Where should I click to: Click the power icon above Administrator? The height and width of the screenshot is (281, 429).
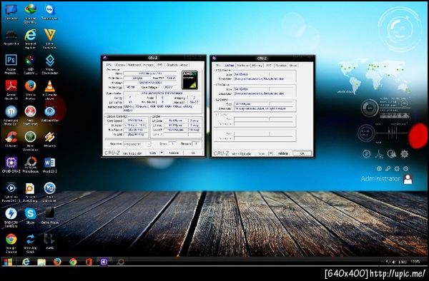pos(406,168)
